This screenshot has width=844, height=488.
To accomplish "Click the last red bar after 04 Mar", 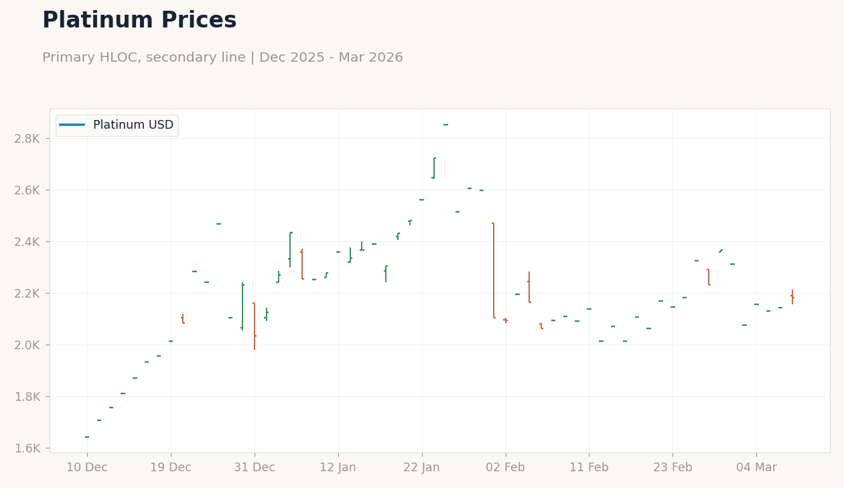I will 792,297.
